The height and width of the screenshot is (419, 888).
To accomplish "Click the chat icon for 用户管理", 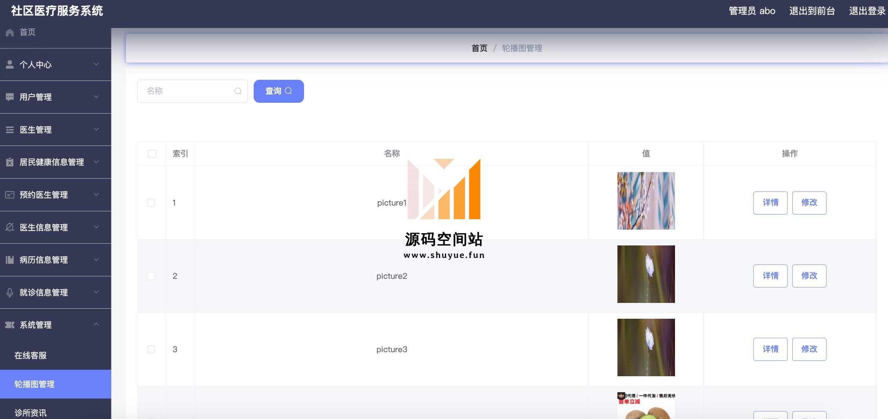I will pyautogui.click(x=10, y=97).
